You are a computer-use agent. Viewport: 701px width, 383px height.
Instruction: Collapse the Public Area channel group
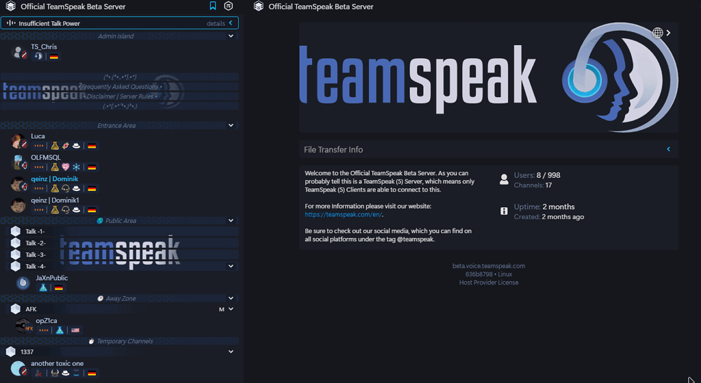pyautogui.click(x=231, y=221)
